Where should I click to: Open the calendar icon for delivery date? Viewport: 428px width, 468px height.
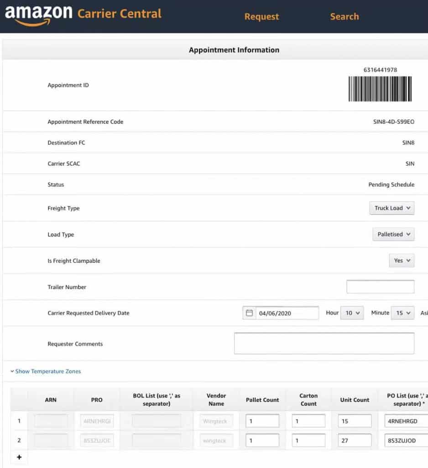(249, 313)
